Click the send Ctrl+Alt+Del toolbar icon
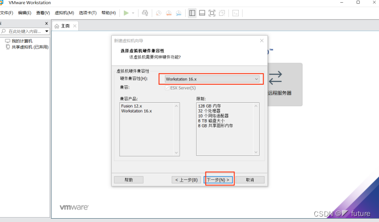379x222 pixels. point(145,13)
